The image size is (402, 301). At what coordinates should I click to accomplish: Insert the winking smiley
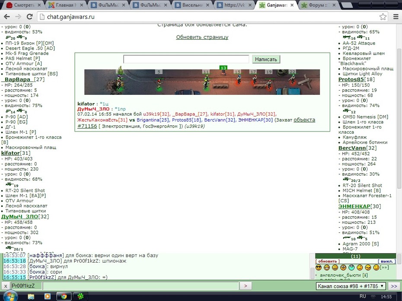coord(376,267)
